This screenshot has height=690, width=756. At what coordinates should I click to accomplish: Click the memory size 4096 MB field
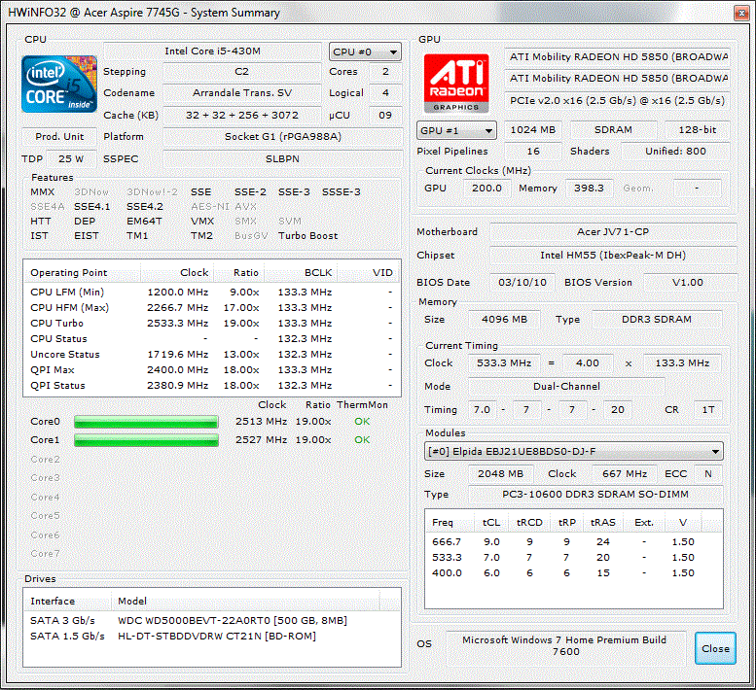(x=504, y=319)
